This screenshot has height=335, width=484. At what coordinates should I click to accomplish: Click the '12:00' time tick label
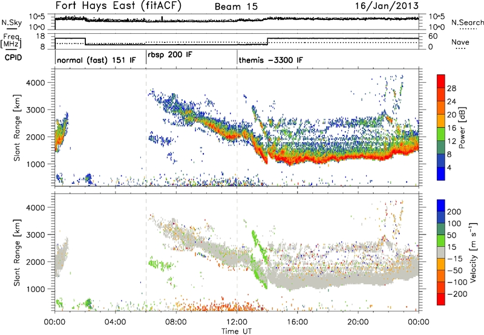pyautogui.click(x=237, y=322)
